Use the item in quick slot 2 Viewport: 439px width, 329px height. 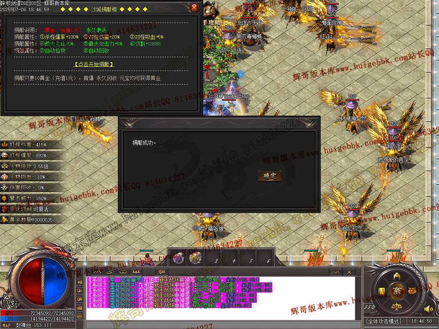pos(195,257)
